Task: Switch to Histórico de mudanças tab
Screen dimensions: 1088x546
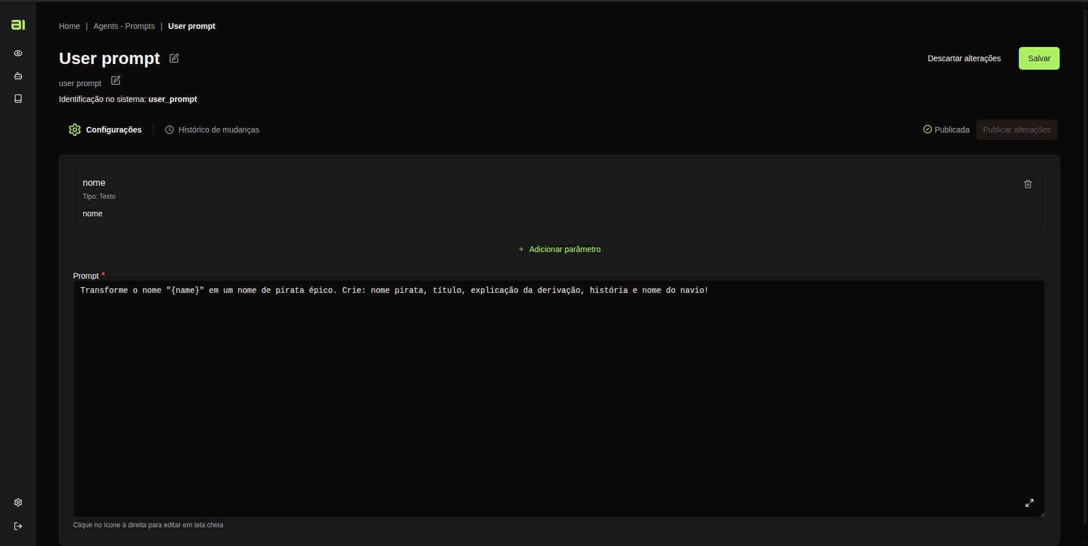Action: coord(212,130)
